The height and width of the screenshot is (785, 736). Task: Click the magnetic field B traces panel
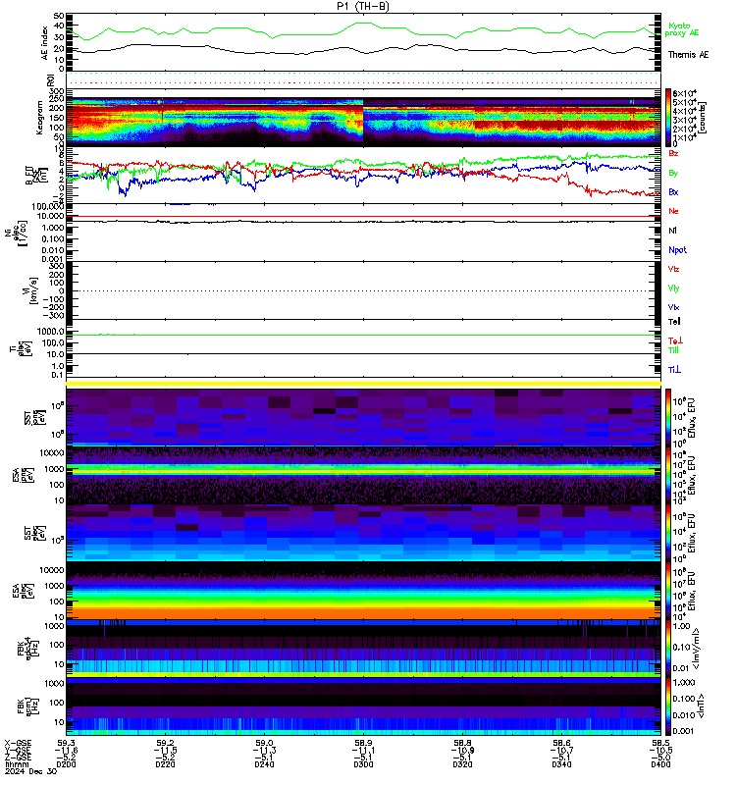click(x=363, y=175)
